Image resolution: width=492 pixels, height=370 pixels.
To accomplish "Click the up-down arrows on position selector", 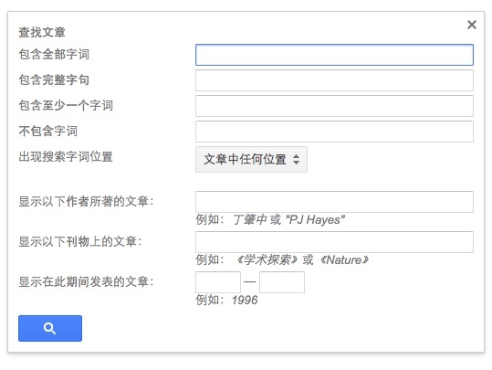I will (x=296, y=159).
